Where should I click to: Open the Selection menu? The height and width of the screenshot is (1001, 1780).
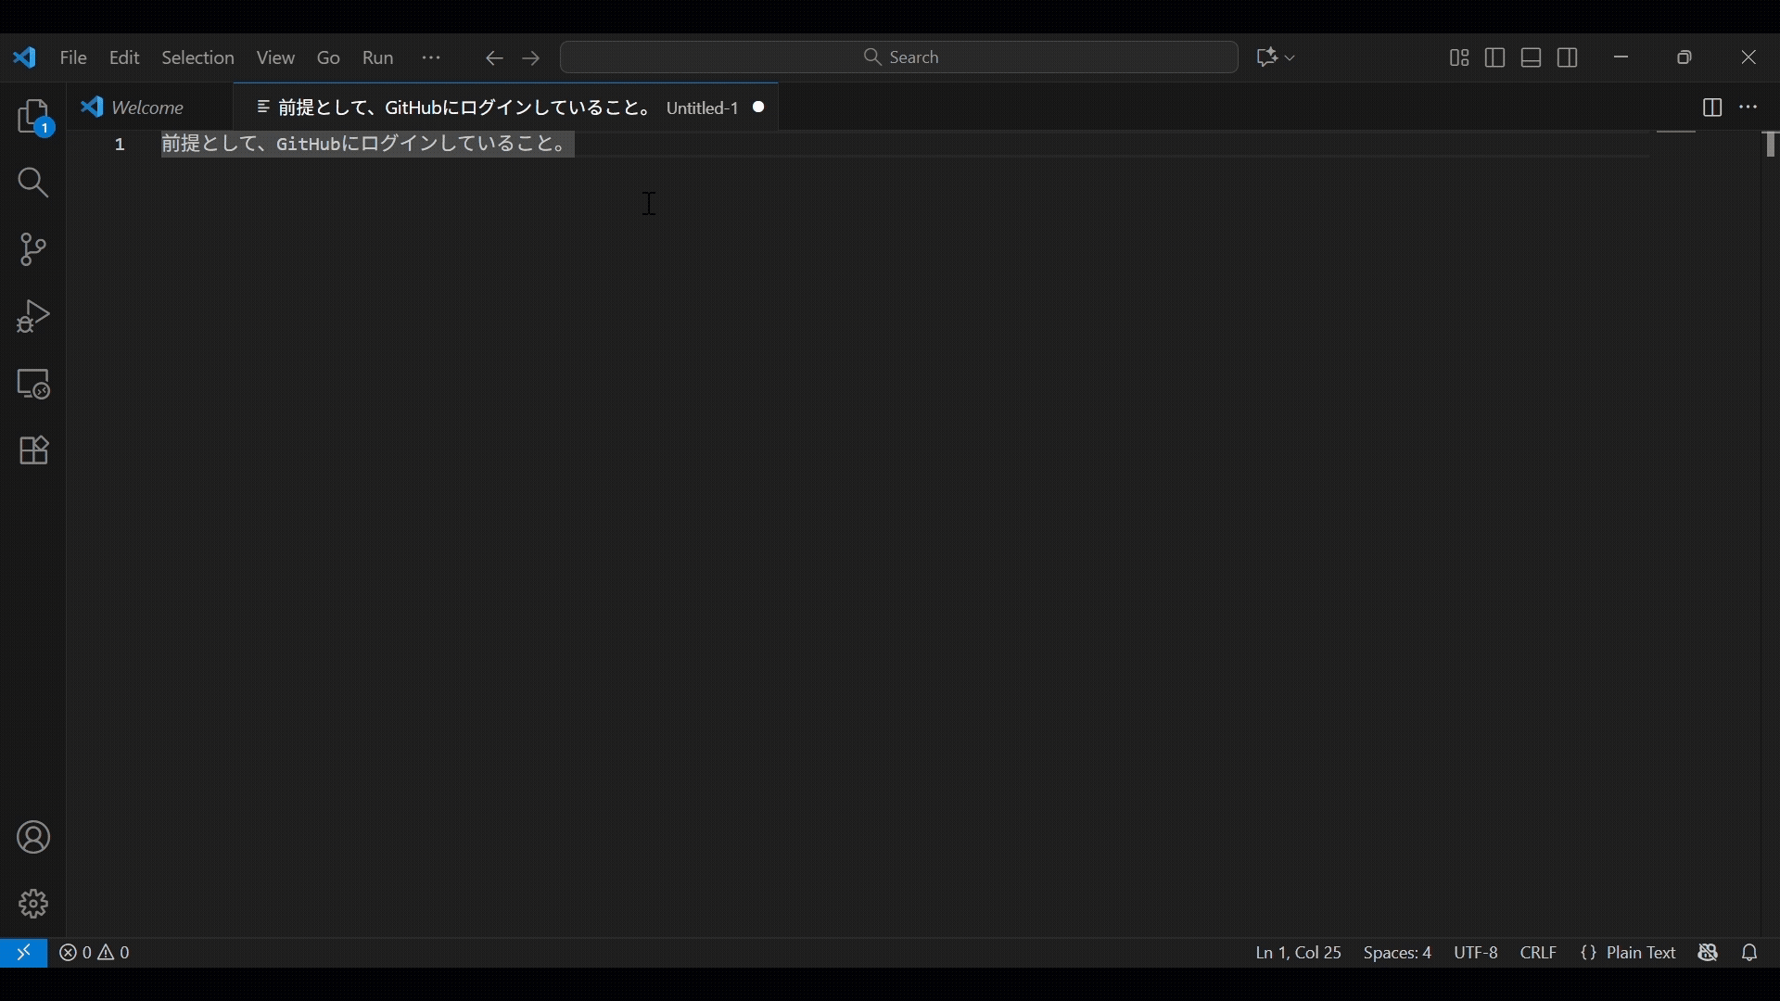pos(197,57)
